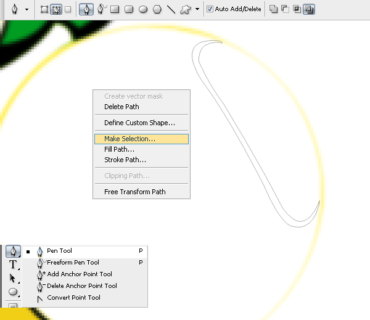Click Intersect path areas icon
Screen dimensions: 370x320
(x=297, y=9)
